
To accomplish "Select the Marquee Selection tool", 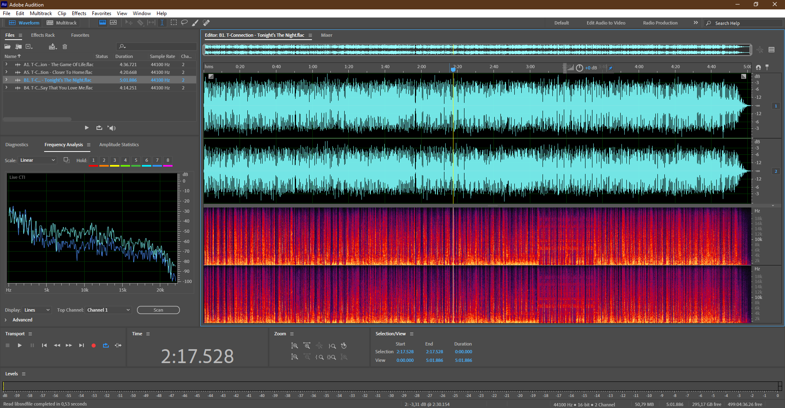I will click(174, 22).
